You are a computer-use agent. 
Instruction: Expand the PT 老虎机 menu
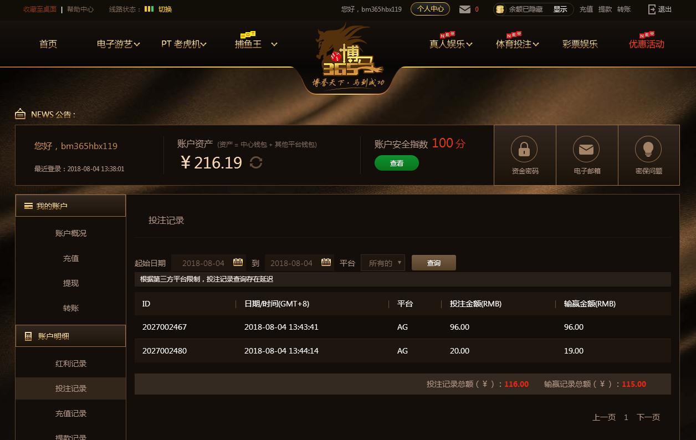[x=183, y=44]
